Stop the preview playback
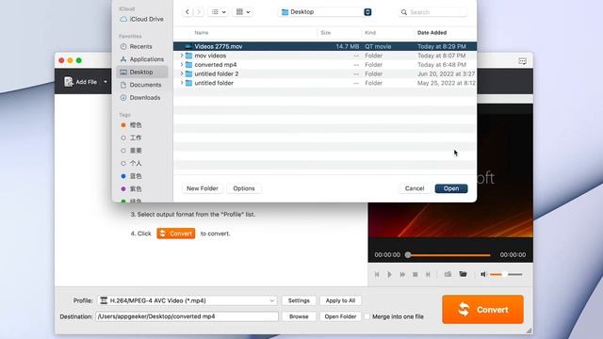The width and height of the screenshot is (603, 339). [x=415, y=274]
